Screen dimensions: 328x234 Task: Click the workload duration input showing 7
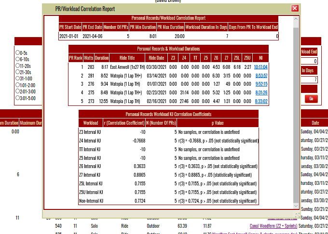309,79
